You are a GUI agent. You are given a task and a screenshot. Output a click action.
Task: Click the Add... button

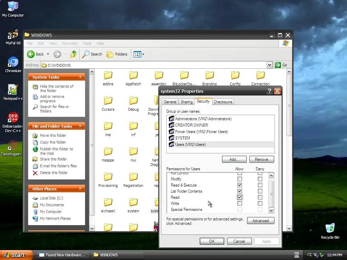tap(234, 159)
